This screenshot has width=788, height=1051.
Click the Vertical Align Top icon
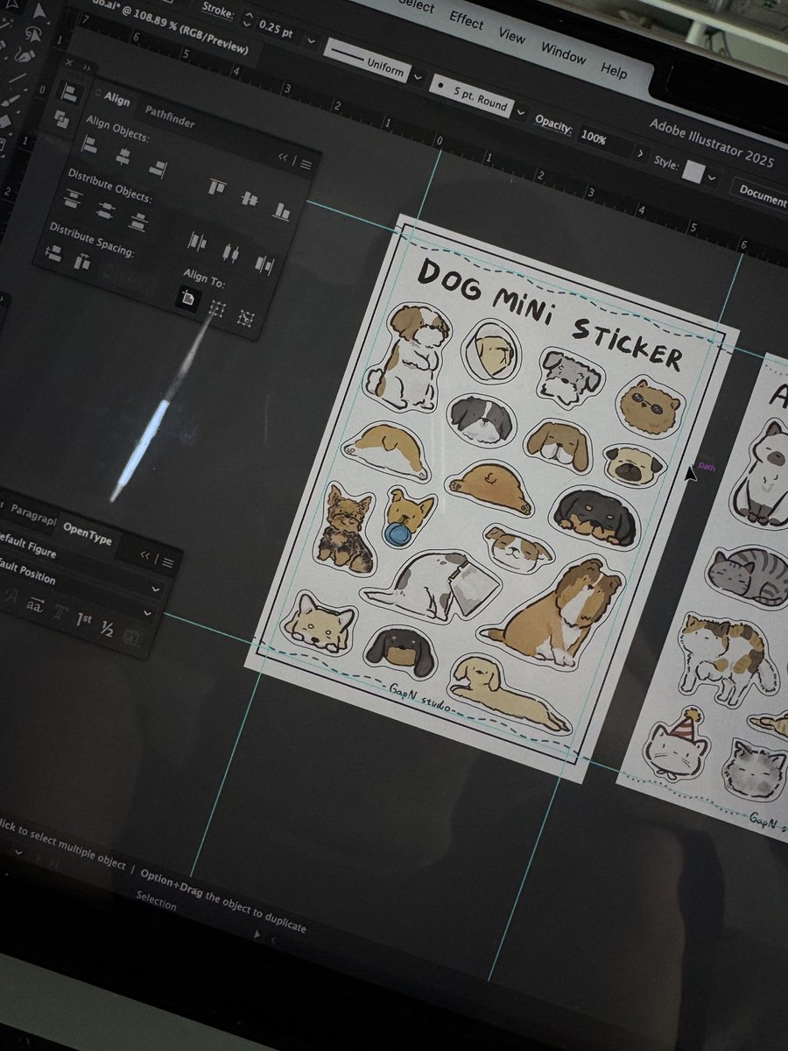coord(217,187)
